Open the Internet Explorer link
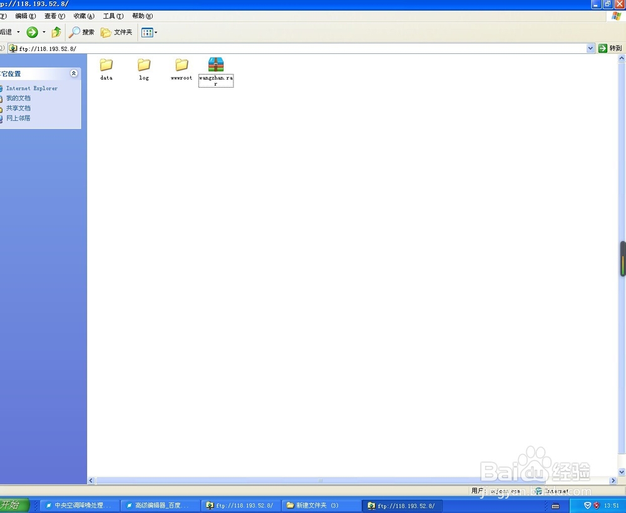Image resolution: width=626 pixels, height=513 pixels. (x=31, y=88)
